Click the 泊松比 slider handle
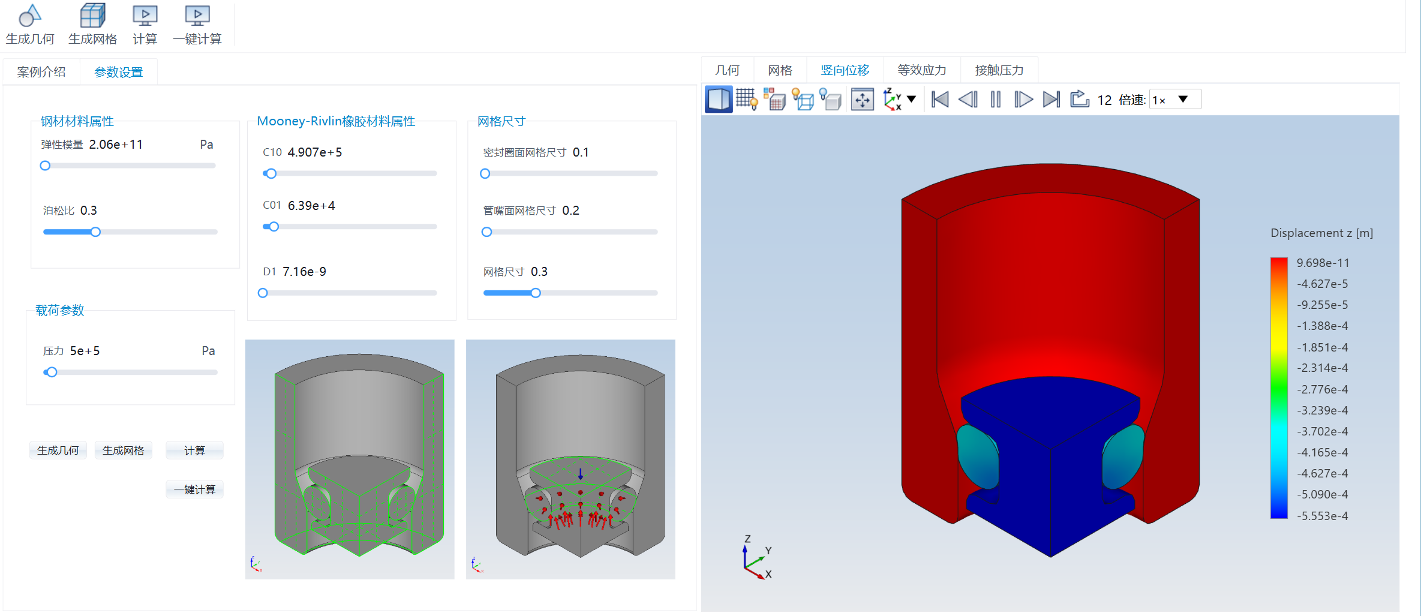The height and width of the screenshot is (616, 1421). click(95, 232)
